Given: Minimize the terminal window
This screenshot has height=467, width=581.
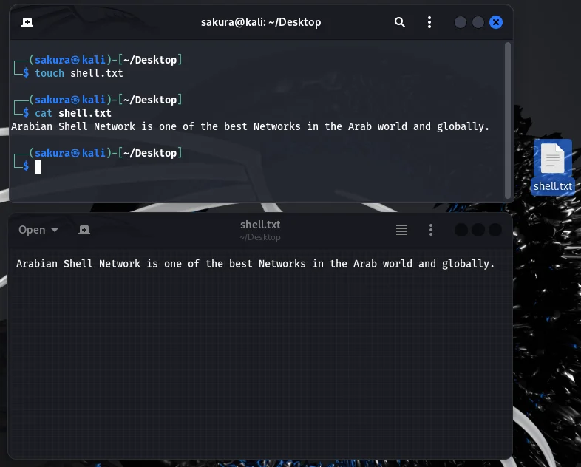Looking at the screenshot, I should [461, 22].
